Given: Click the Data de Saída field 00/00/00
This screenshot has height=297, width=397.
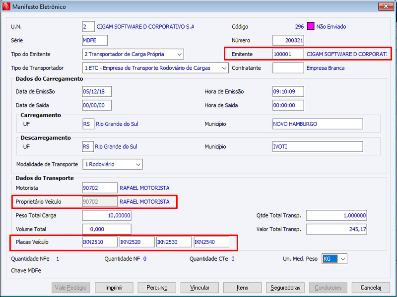Looking at the screenshot, I should [x=97, y=105].
